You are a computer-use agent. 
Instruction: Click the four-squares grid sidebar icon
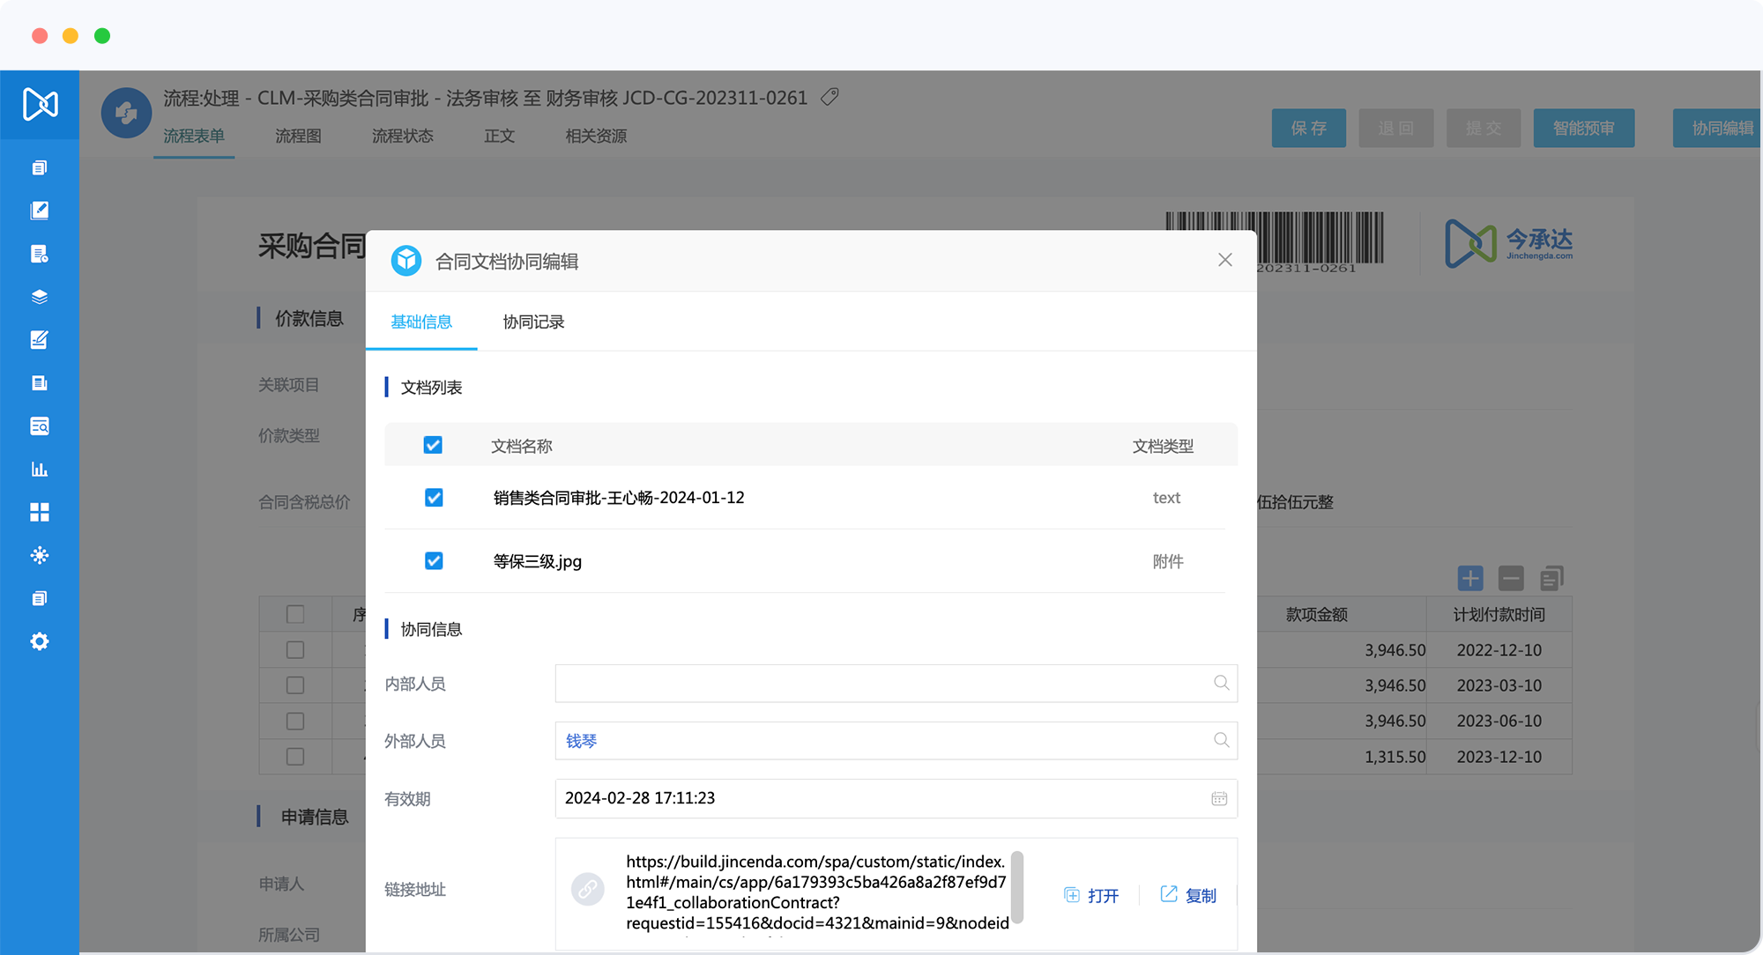[x=40, y=512]
